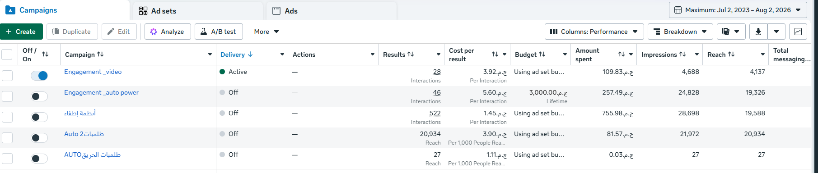Viewport: 818px width, 173px height.
Task: Start an A/B test
Action: pyautogui.click(x=219, y=32)
